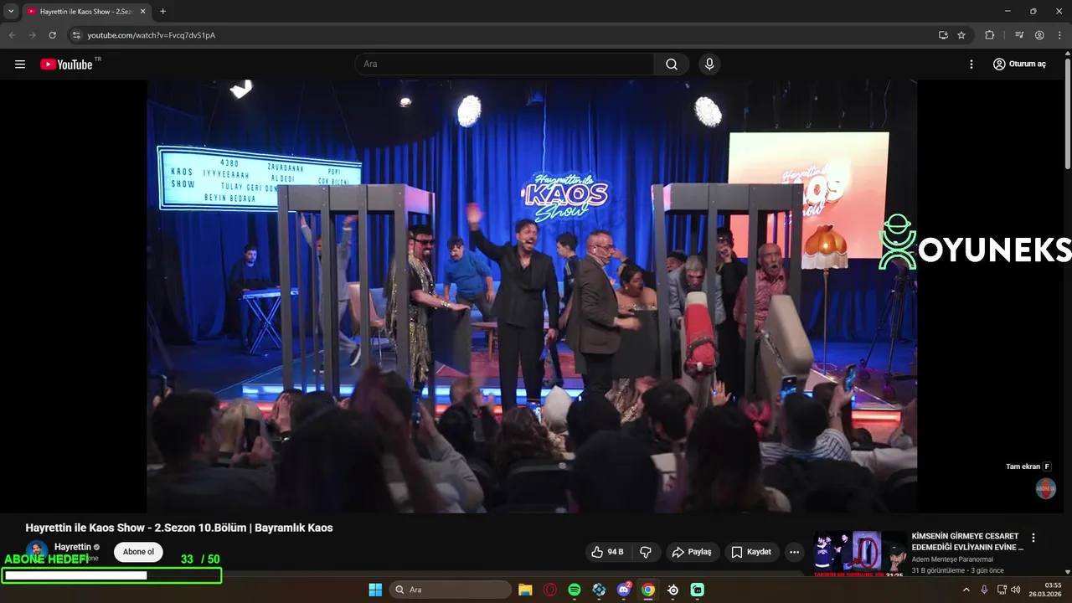Click the video player area to pause
1072x603 pixels.
532,296
